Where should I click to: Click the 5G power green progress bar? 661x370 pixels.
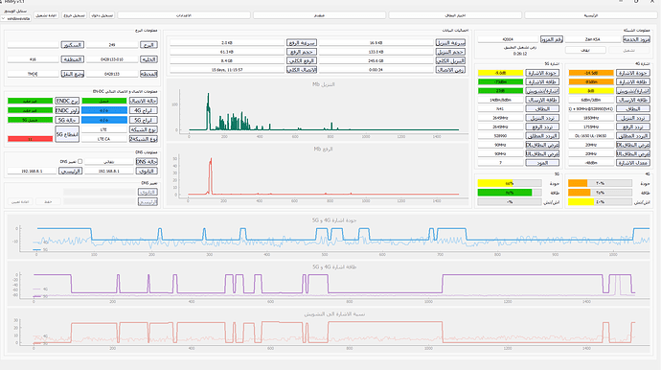pos(510,193)
